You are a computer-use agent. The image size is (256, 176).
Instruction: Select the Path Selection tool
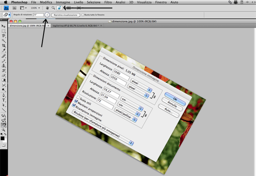click(x=3, y=105)
